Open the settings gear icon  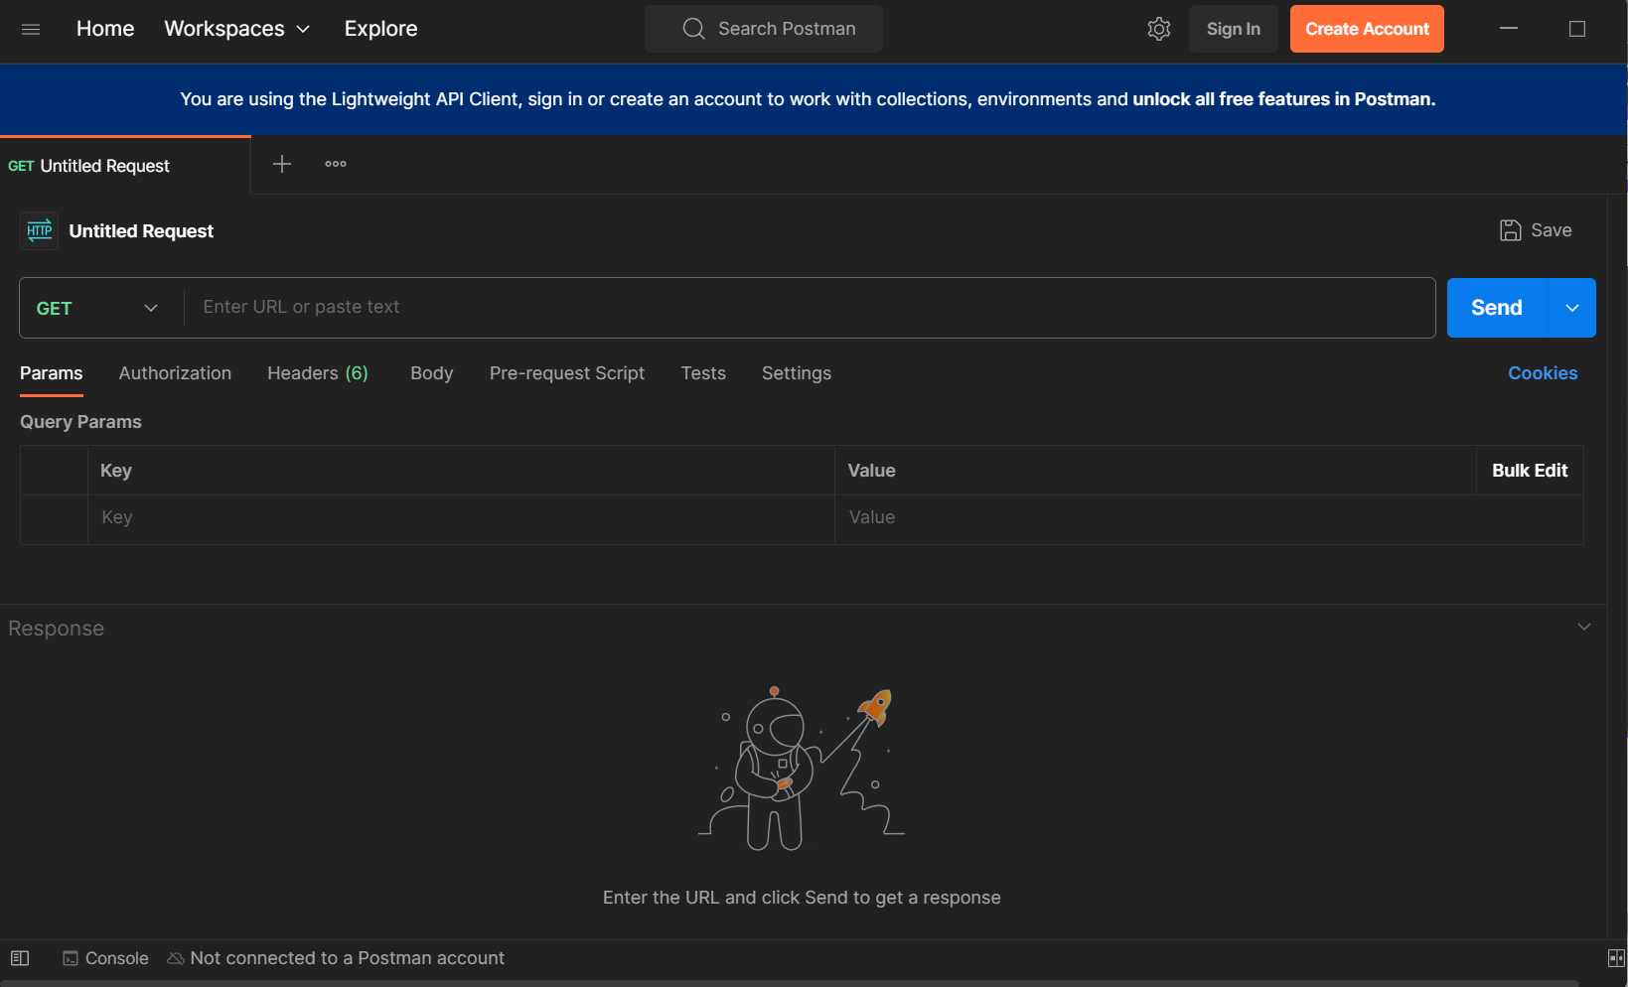click(1159, 29)
